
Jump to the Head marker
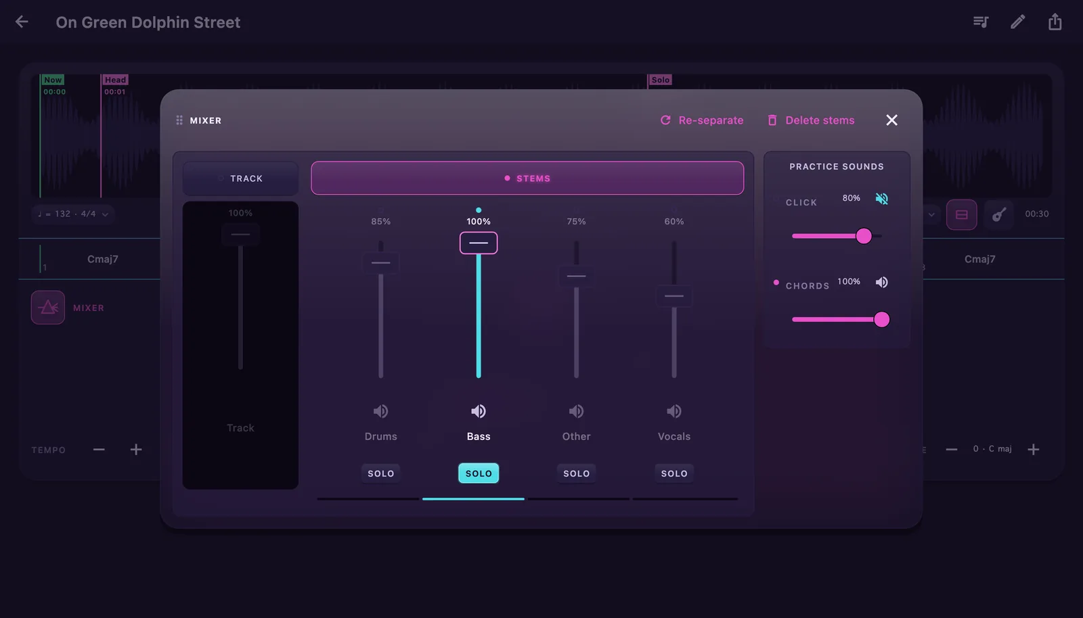pyautogui.click(x=115, y=80)
